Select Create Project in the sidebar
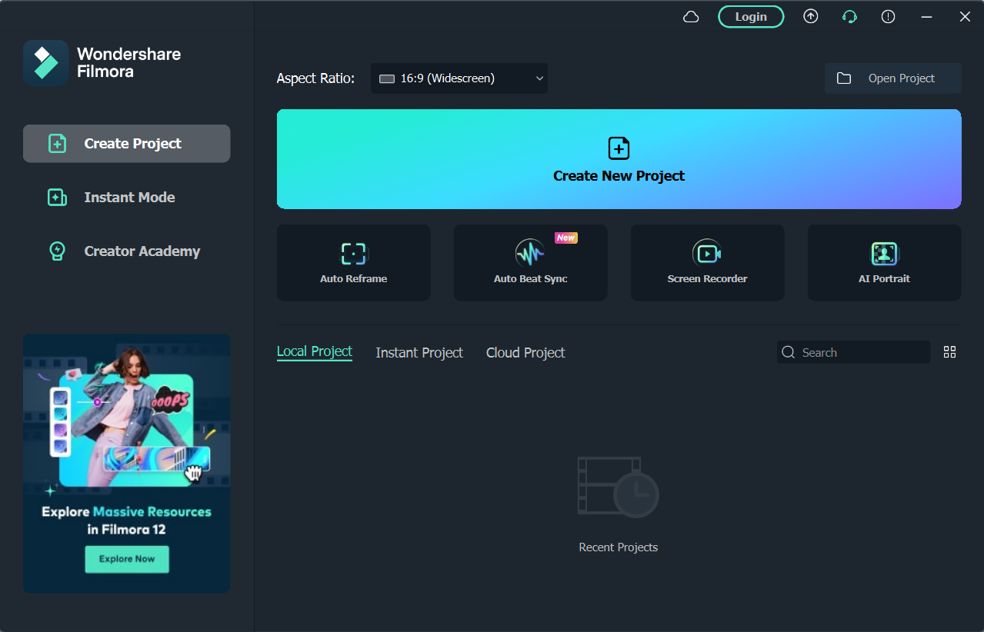The image size is (984, 632). coord(126,144)
